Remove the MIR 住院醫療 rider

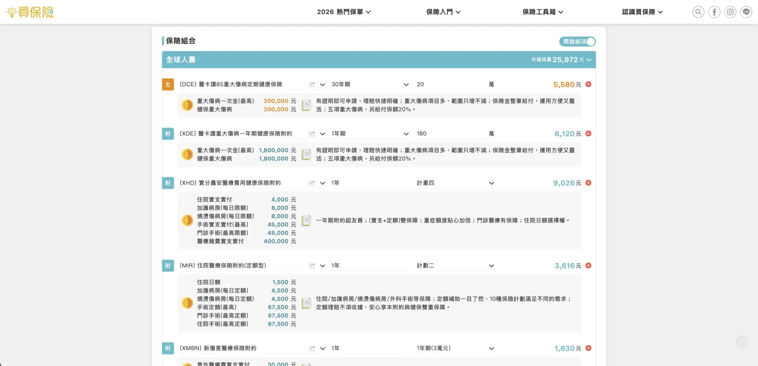coord(588,266)
